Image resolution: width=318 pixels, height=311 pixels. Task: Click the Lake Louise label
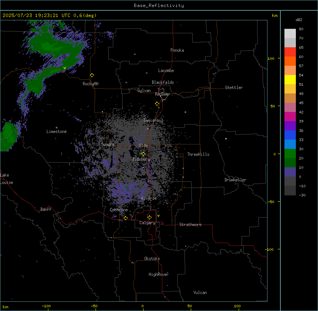point(7,179)
